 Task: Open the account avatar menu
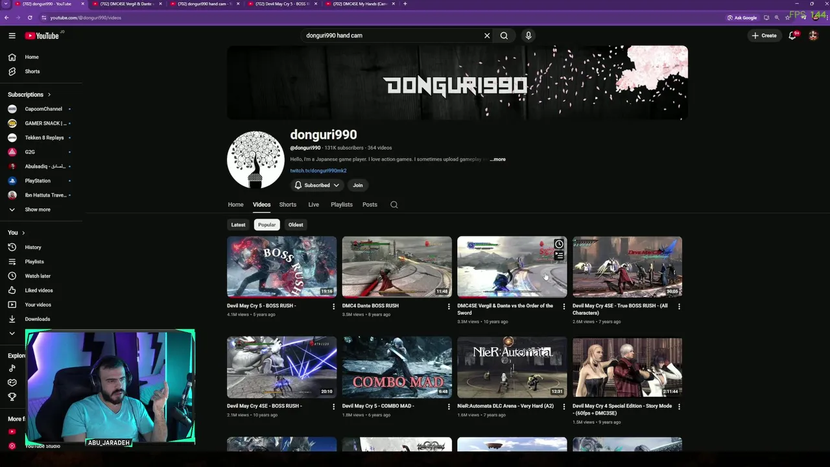click(x=813, y=36)
